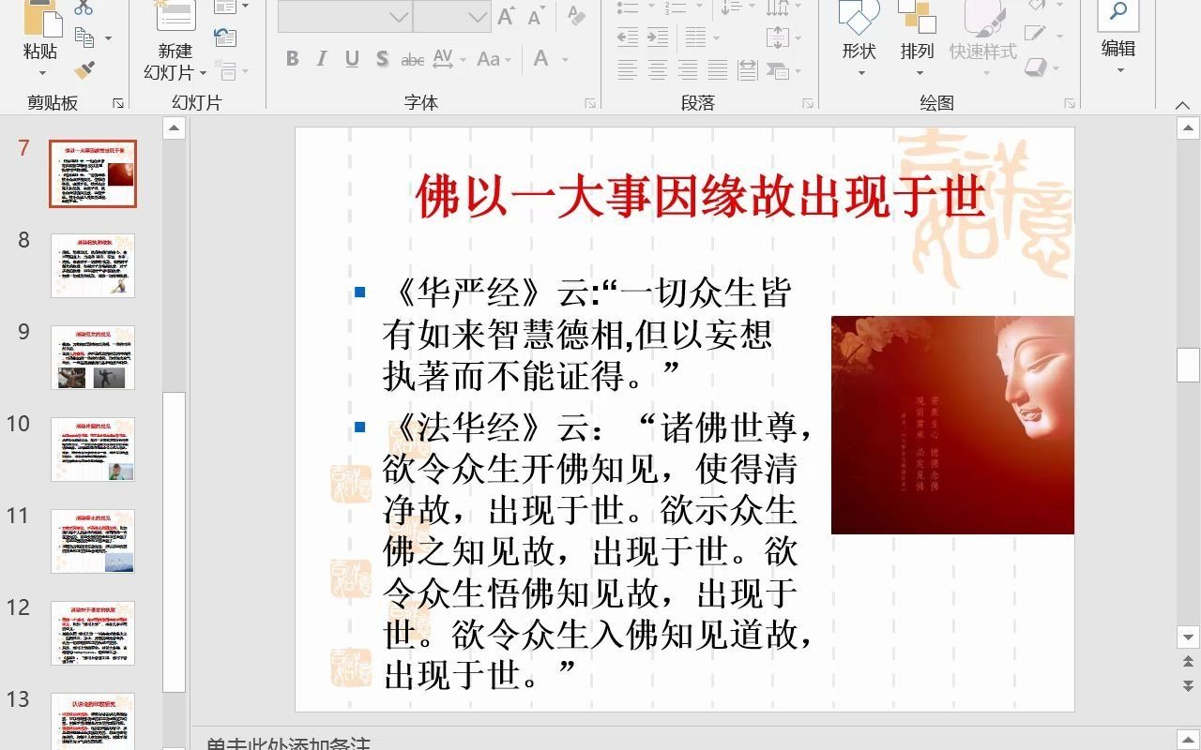The width and height of the screenshot is (1201, 750).
Task: Click the Clear All Formatting icon
Action: click(x=576, y=16)
